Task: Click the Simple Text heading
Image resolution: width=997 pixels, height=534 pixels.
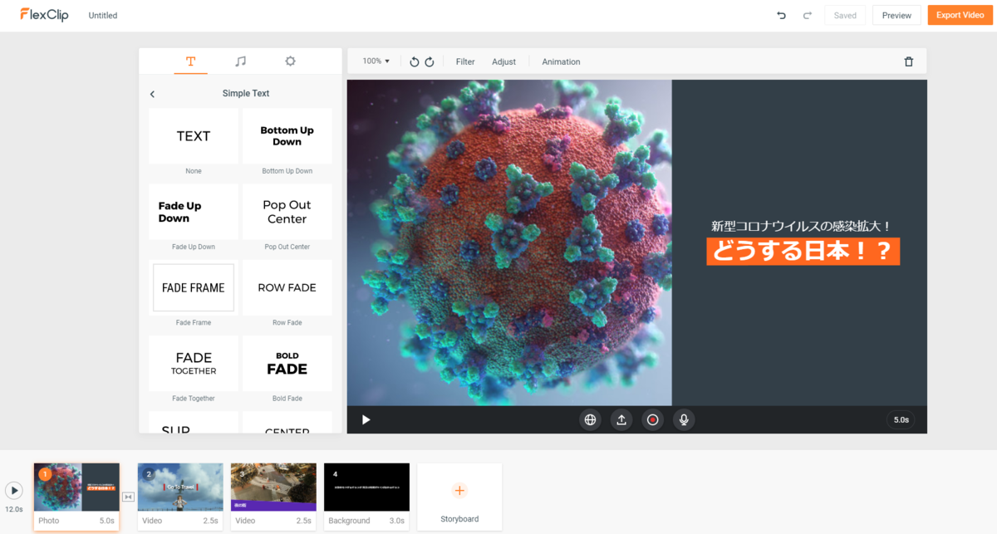Action: click(246, 94)
